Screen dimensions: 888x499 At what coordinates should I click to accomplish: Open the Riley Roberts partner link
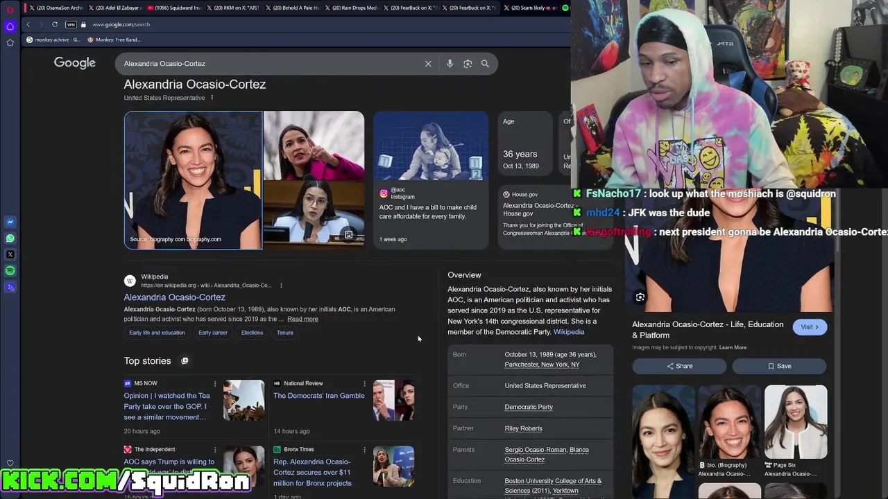[x=523, y=428]
